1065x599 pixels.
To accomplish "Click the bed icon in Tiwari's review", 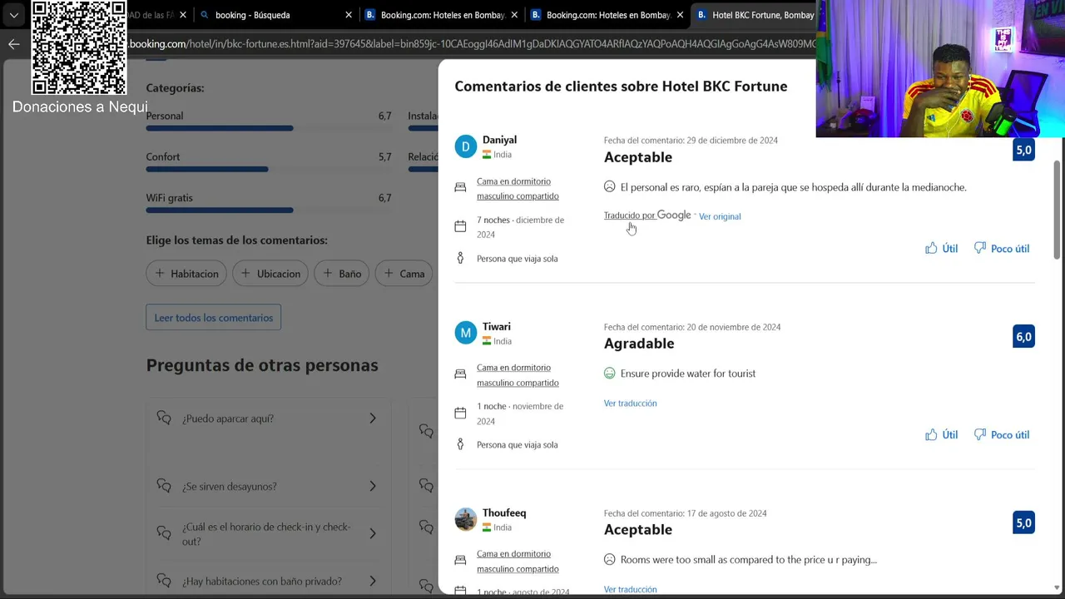I will 460,374.
